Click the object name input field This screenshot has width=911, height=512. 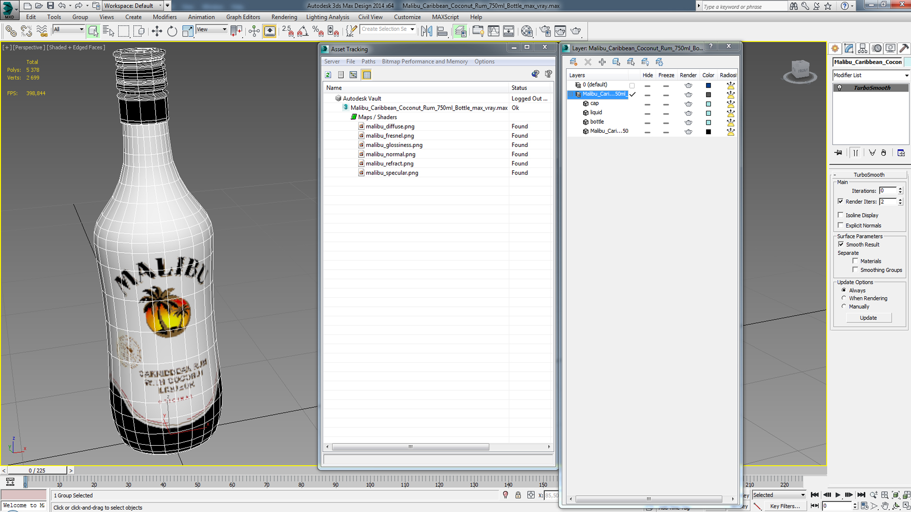tap(868, 62)
